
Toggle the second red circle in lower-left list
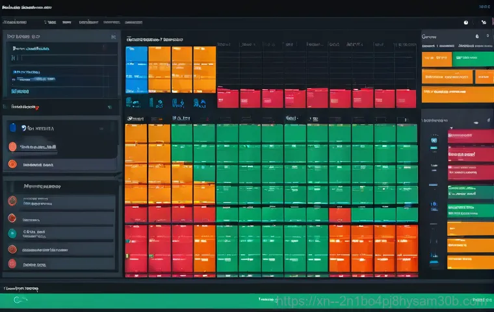pos(12,217)
